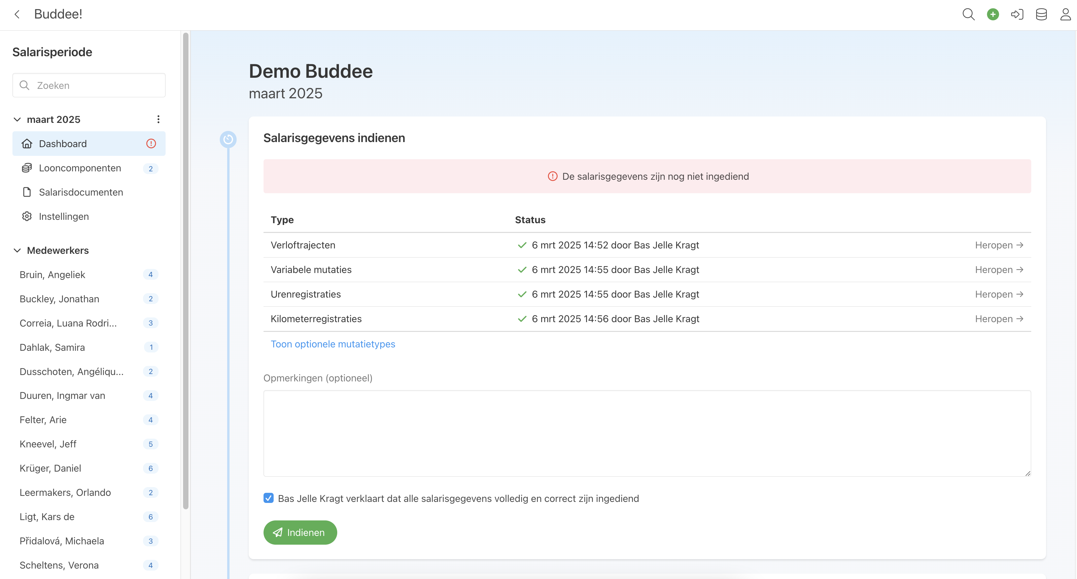Screen dimensions: 1077x579
Task: Collapse the Medewerkers list
Action: pos(17,250)
